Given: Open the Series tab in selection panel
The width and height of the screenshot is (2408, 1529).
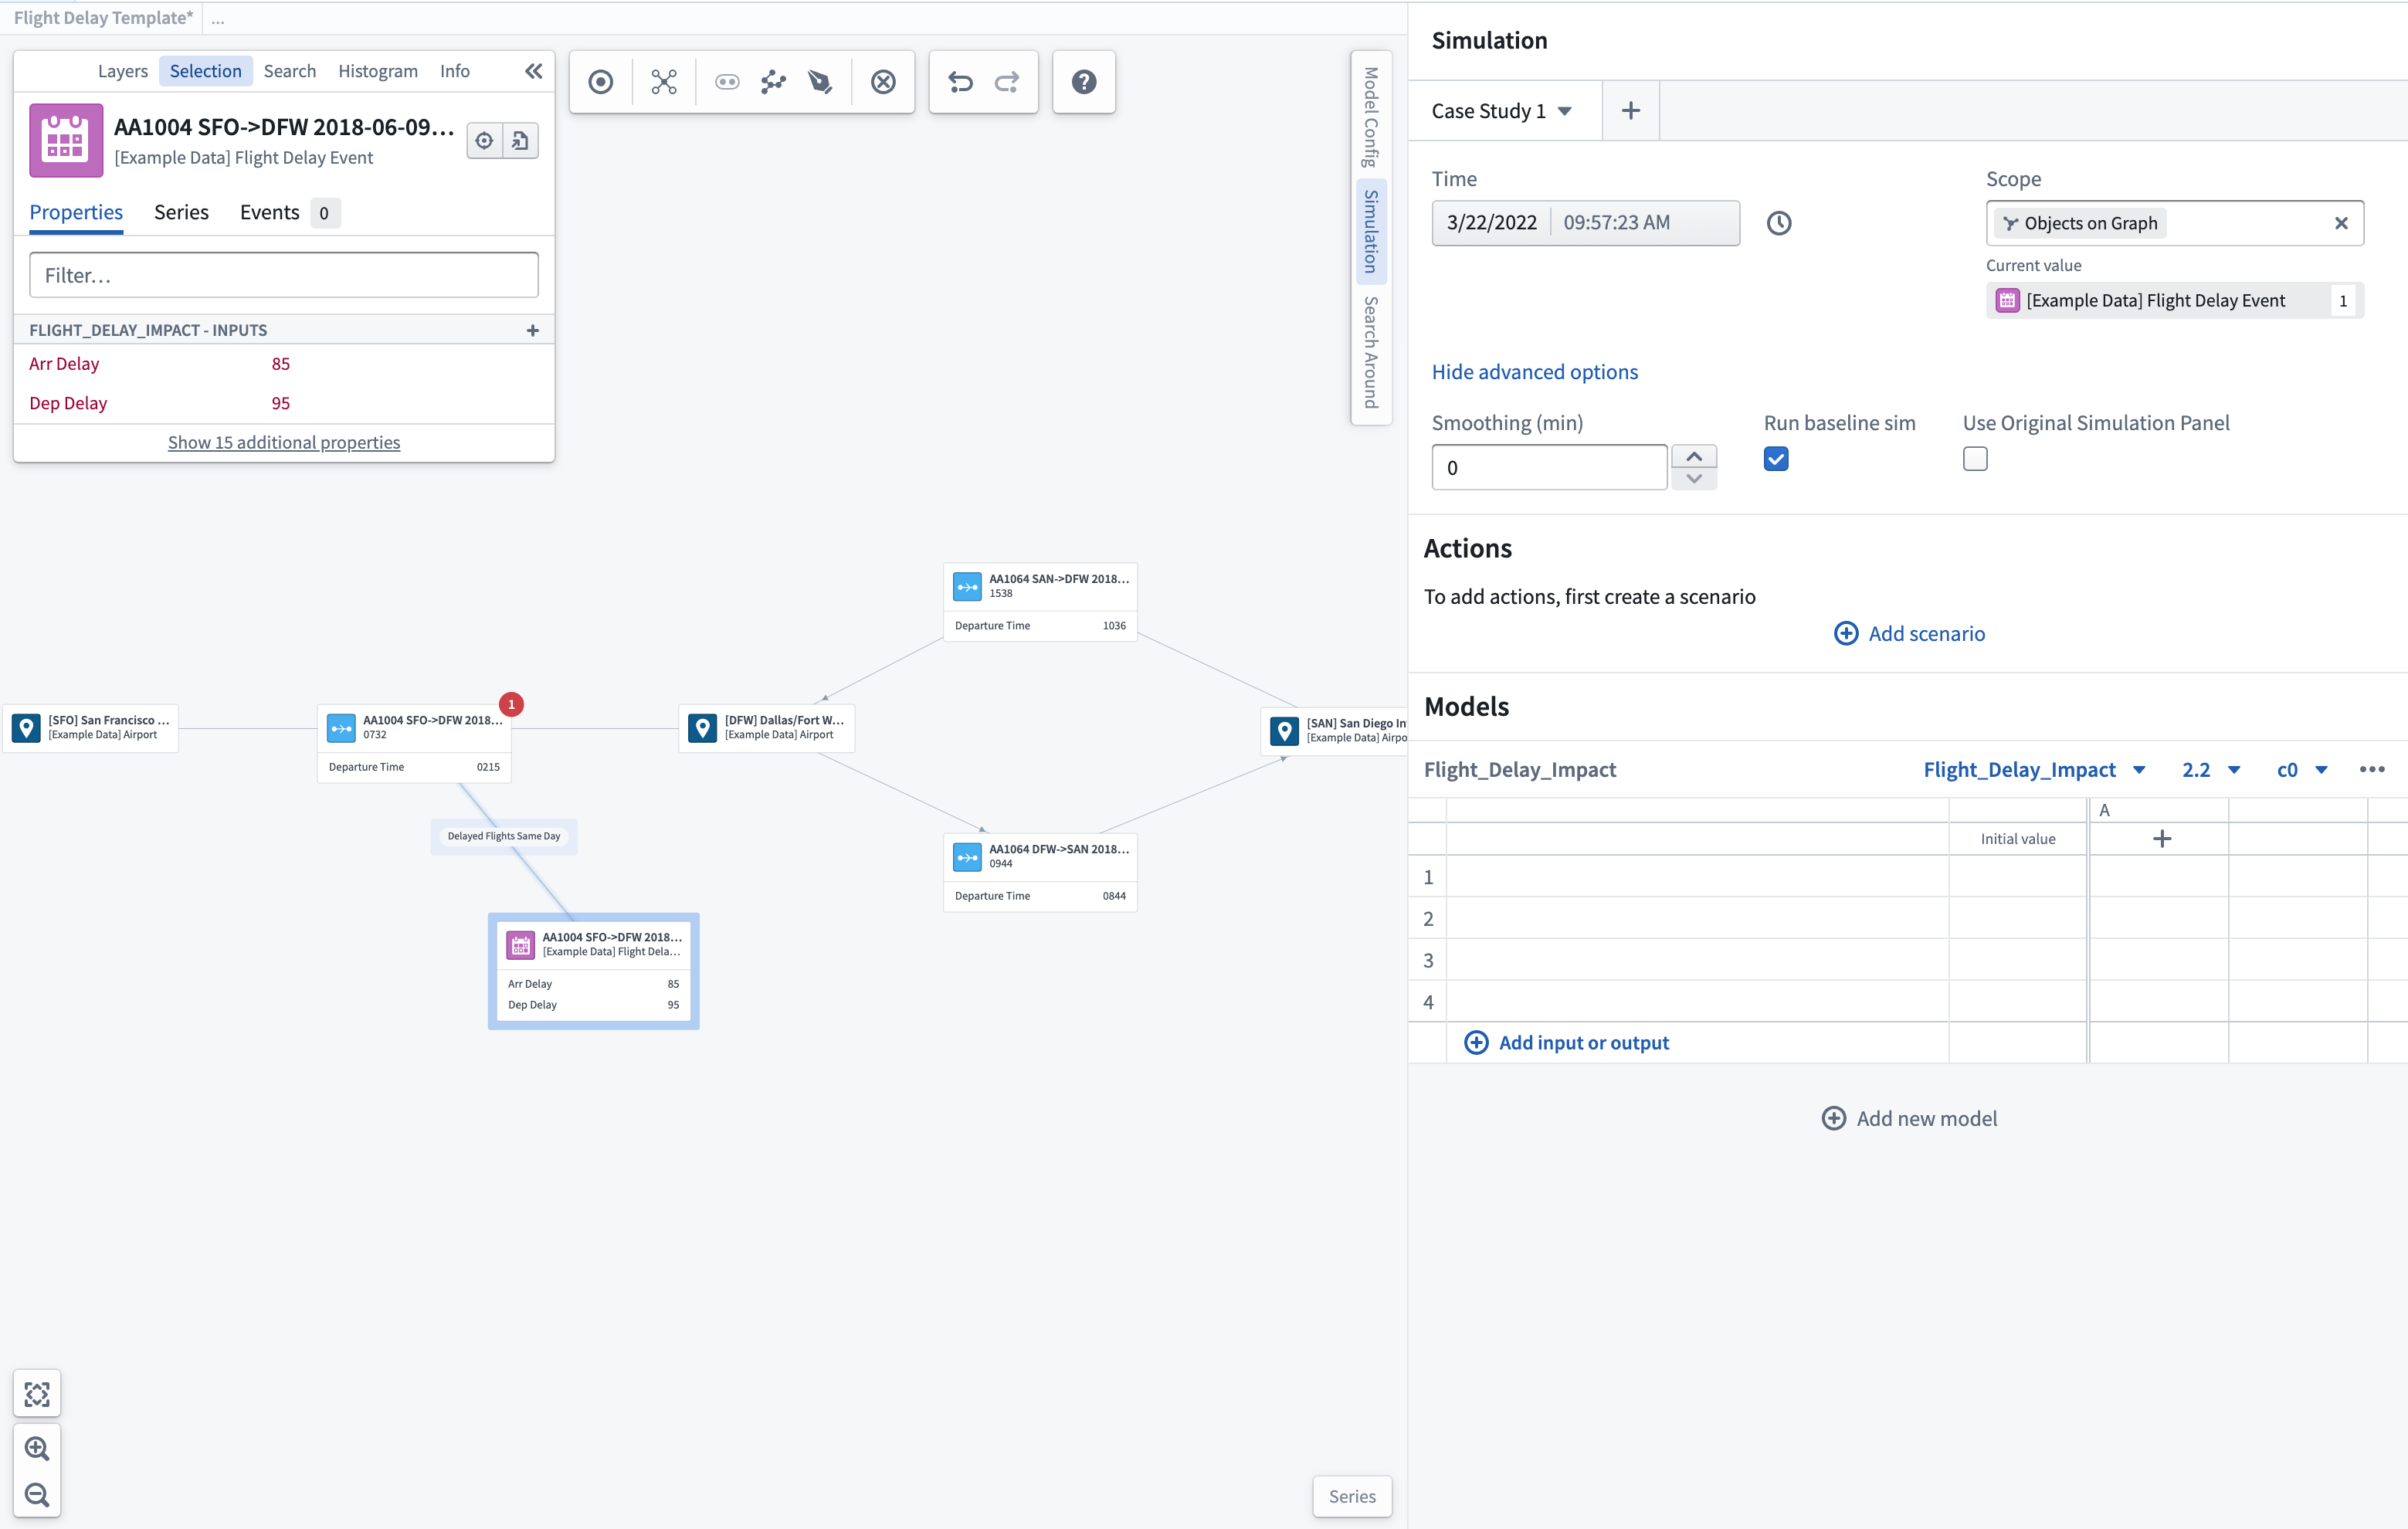Looking at the screenshot, I should tap(181, 212).
